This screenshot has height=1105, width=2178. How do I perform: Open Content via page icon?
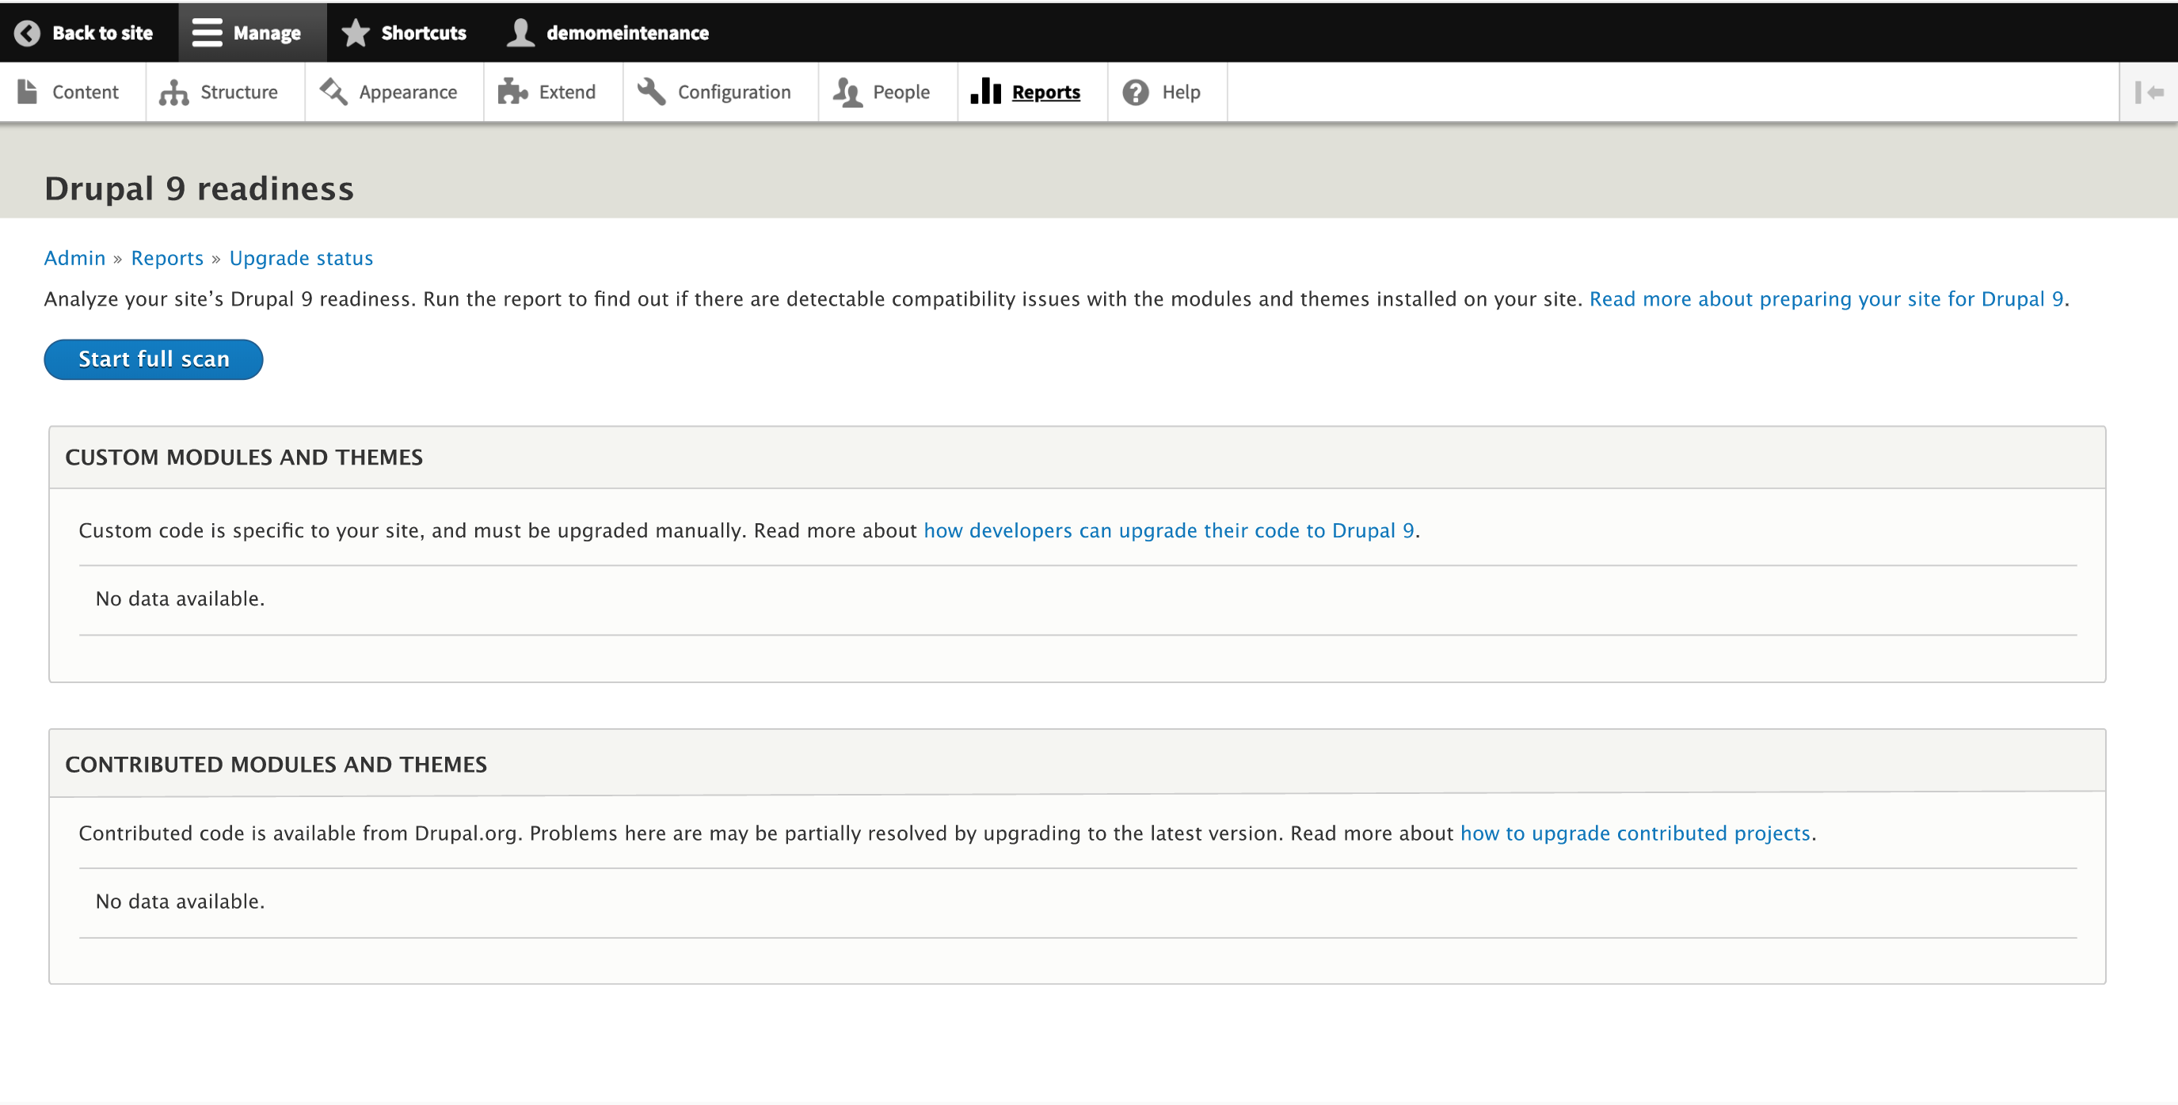click(27, 91)
